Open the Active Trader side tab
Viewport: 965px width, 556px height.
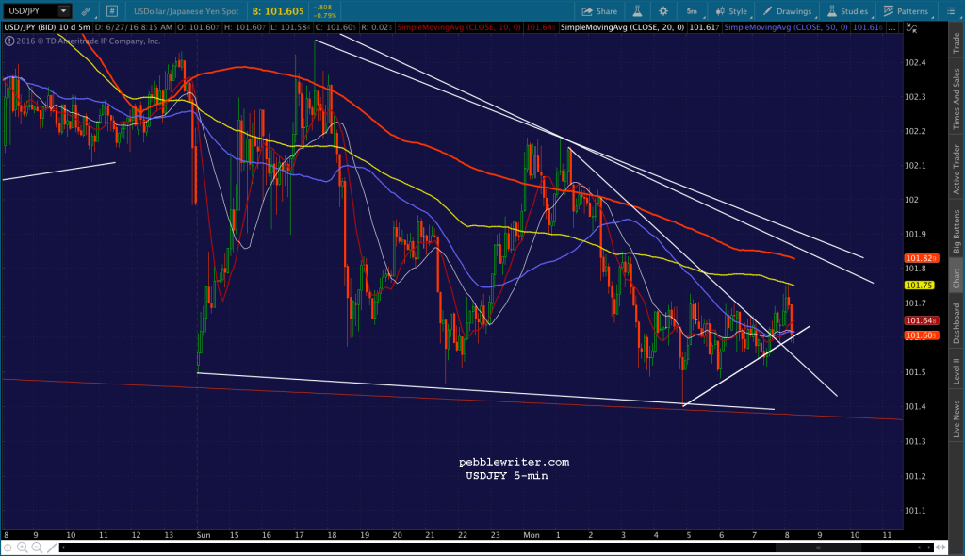957,170
